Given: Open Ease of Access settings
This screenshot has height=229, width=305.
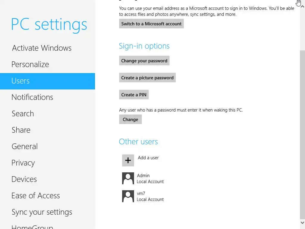Looking at the screenshot, I should [x=47, y=196].
